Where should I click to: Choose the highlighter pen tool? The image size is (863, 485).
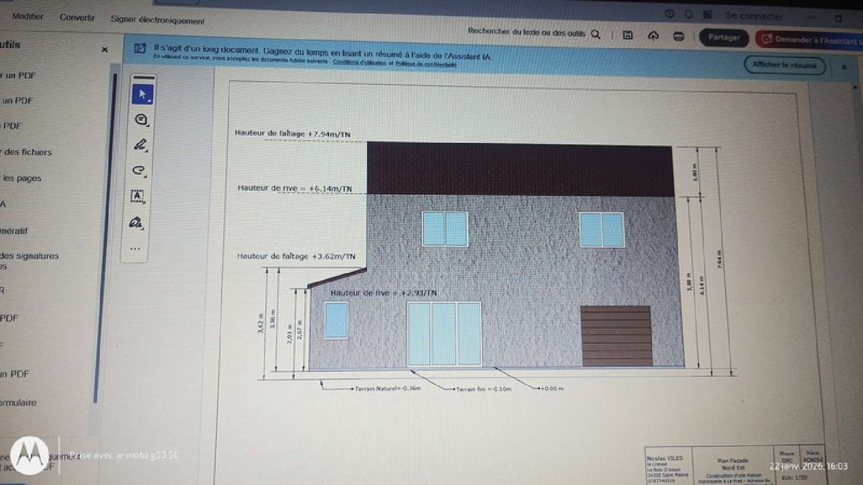[x=140, y=145]
